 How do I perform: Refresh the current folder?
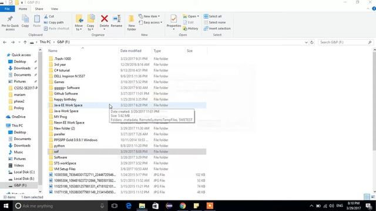pos(312,42)
